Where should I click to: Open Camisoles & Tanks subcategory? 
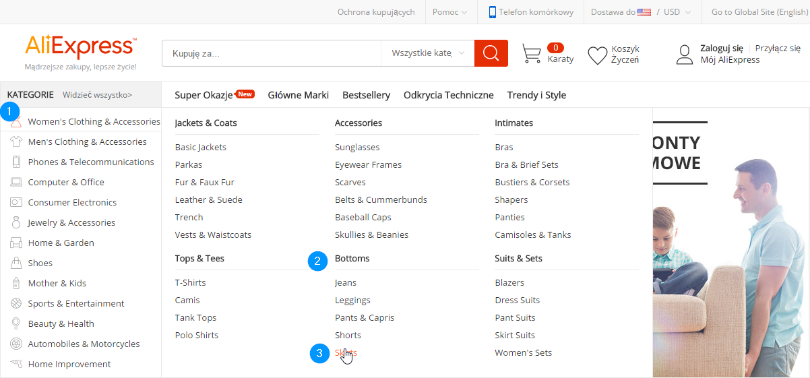[x=533, y=234]
